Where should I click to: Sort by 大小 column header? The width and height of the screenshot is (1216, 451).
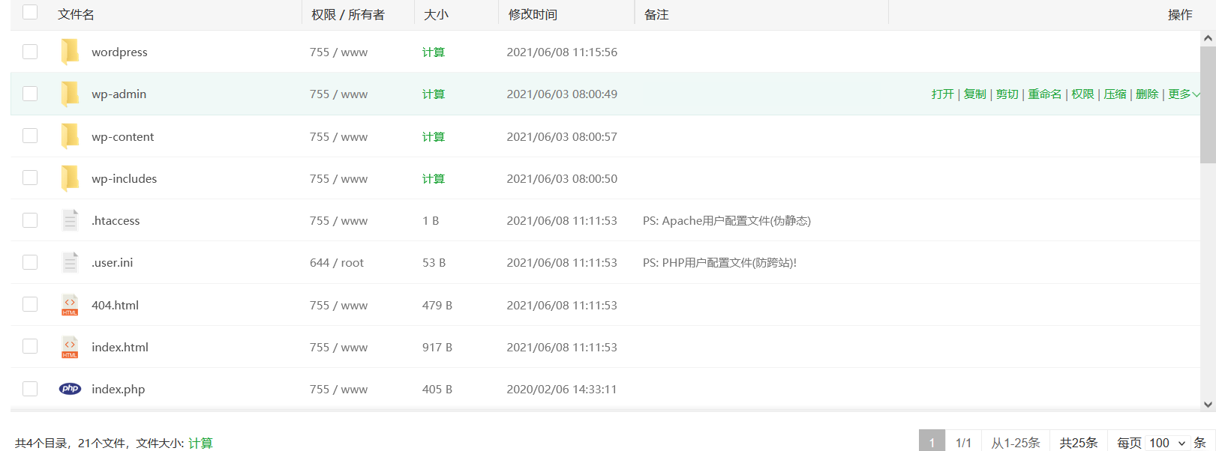[436, 14]
